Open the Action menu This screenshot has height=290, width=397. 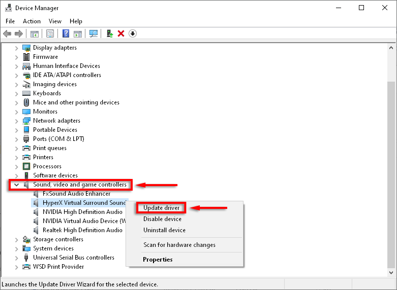32,21
